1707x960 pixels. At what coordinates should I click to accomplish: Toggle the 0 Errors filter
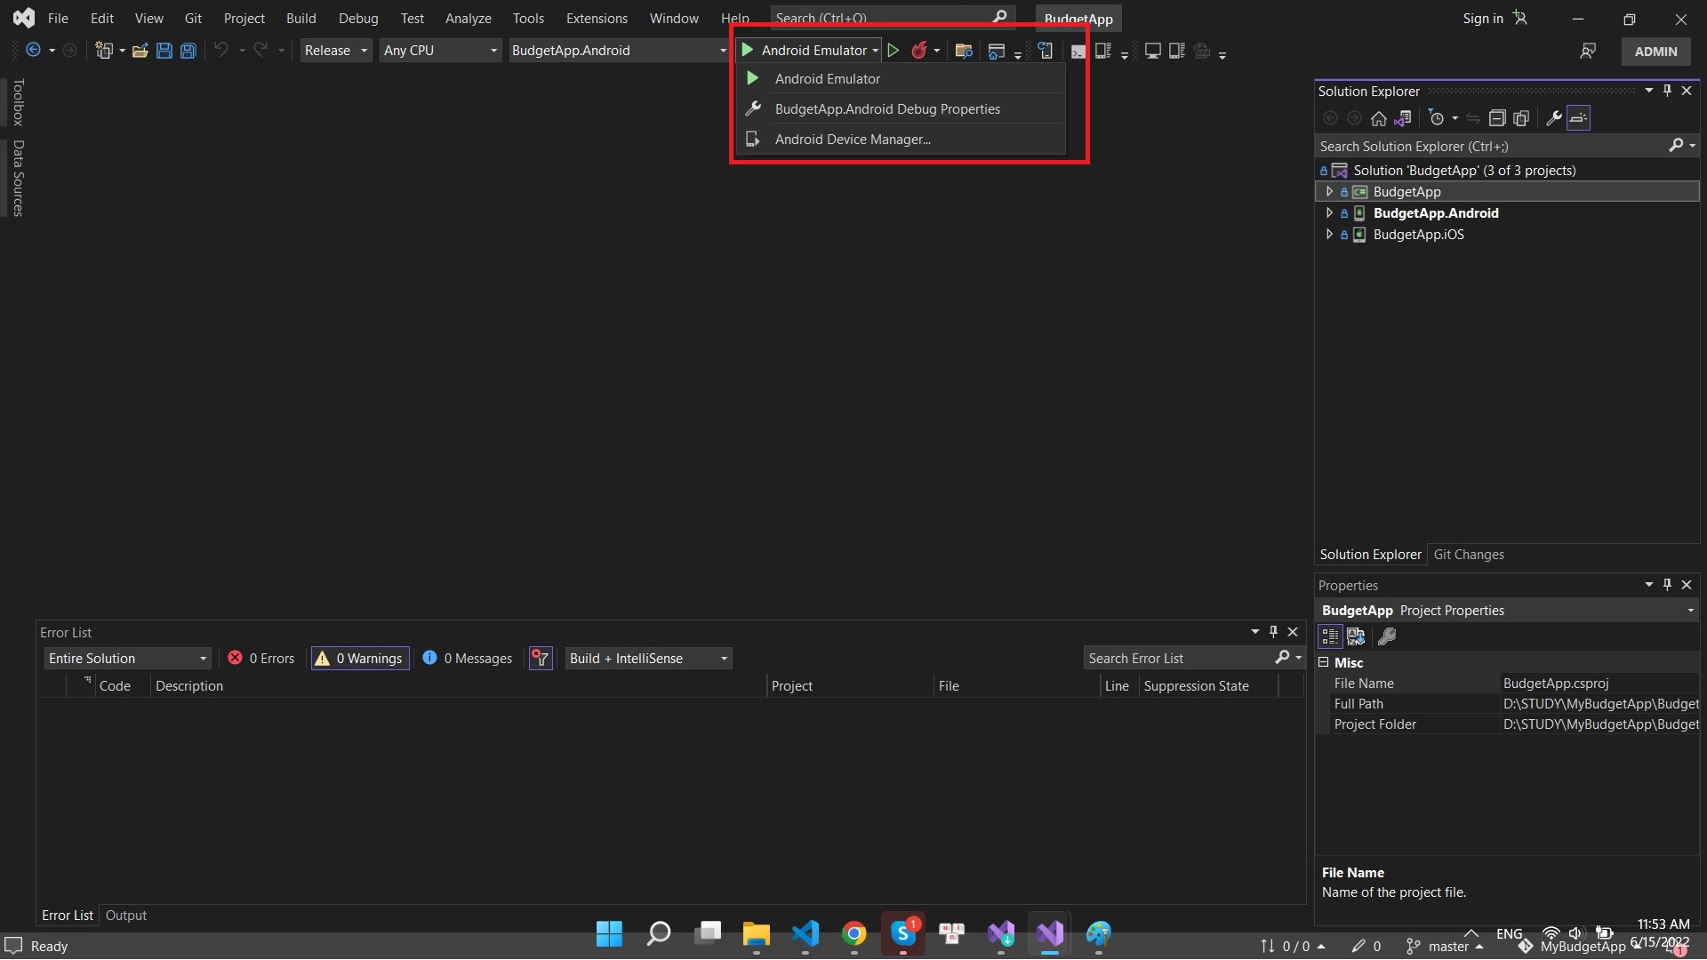261,659
